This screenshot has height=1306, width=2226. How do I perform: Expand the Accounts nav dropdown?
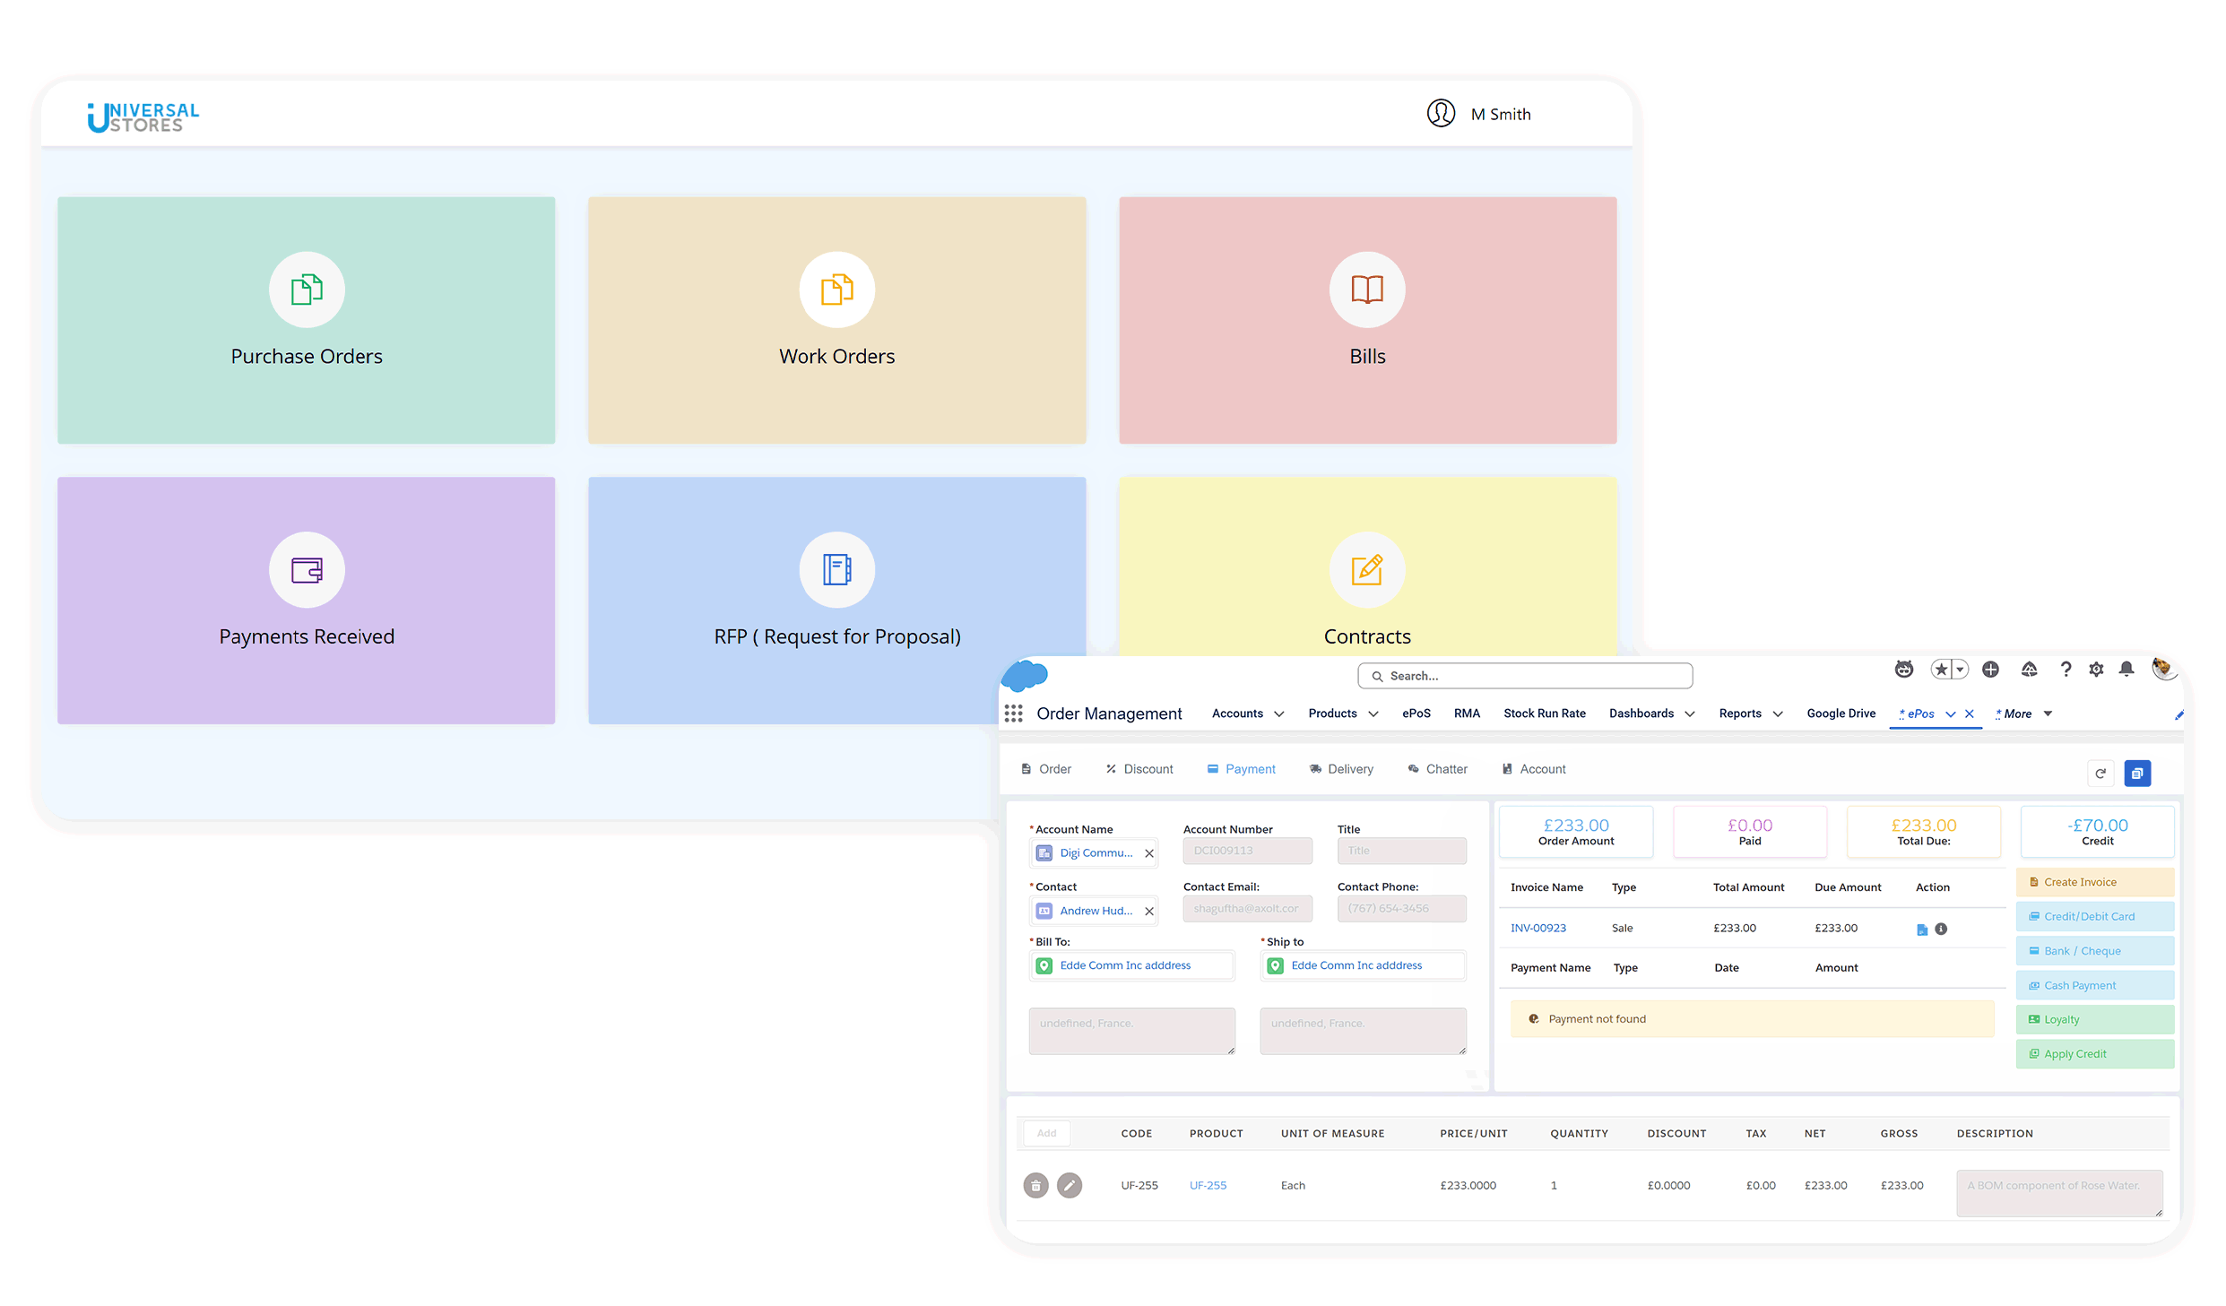point(1279,714)
